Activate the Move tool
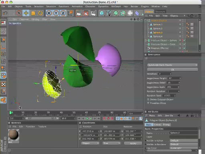The height and width of the screenshot is (154, 205). click(26, 13)
